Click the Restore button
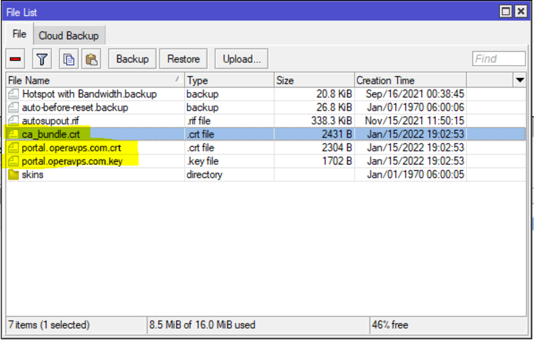 (x=184, y=59)
